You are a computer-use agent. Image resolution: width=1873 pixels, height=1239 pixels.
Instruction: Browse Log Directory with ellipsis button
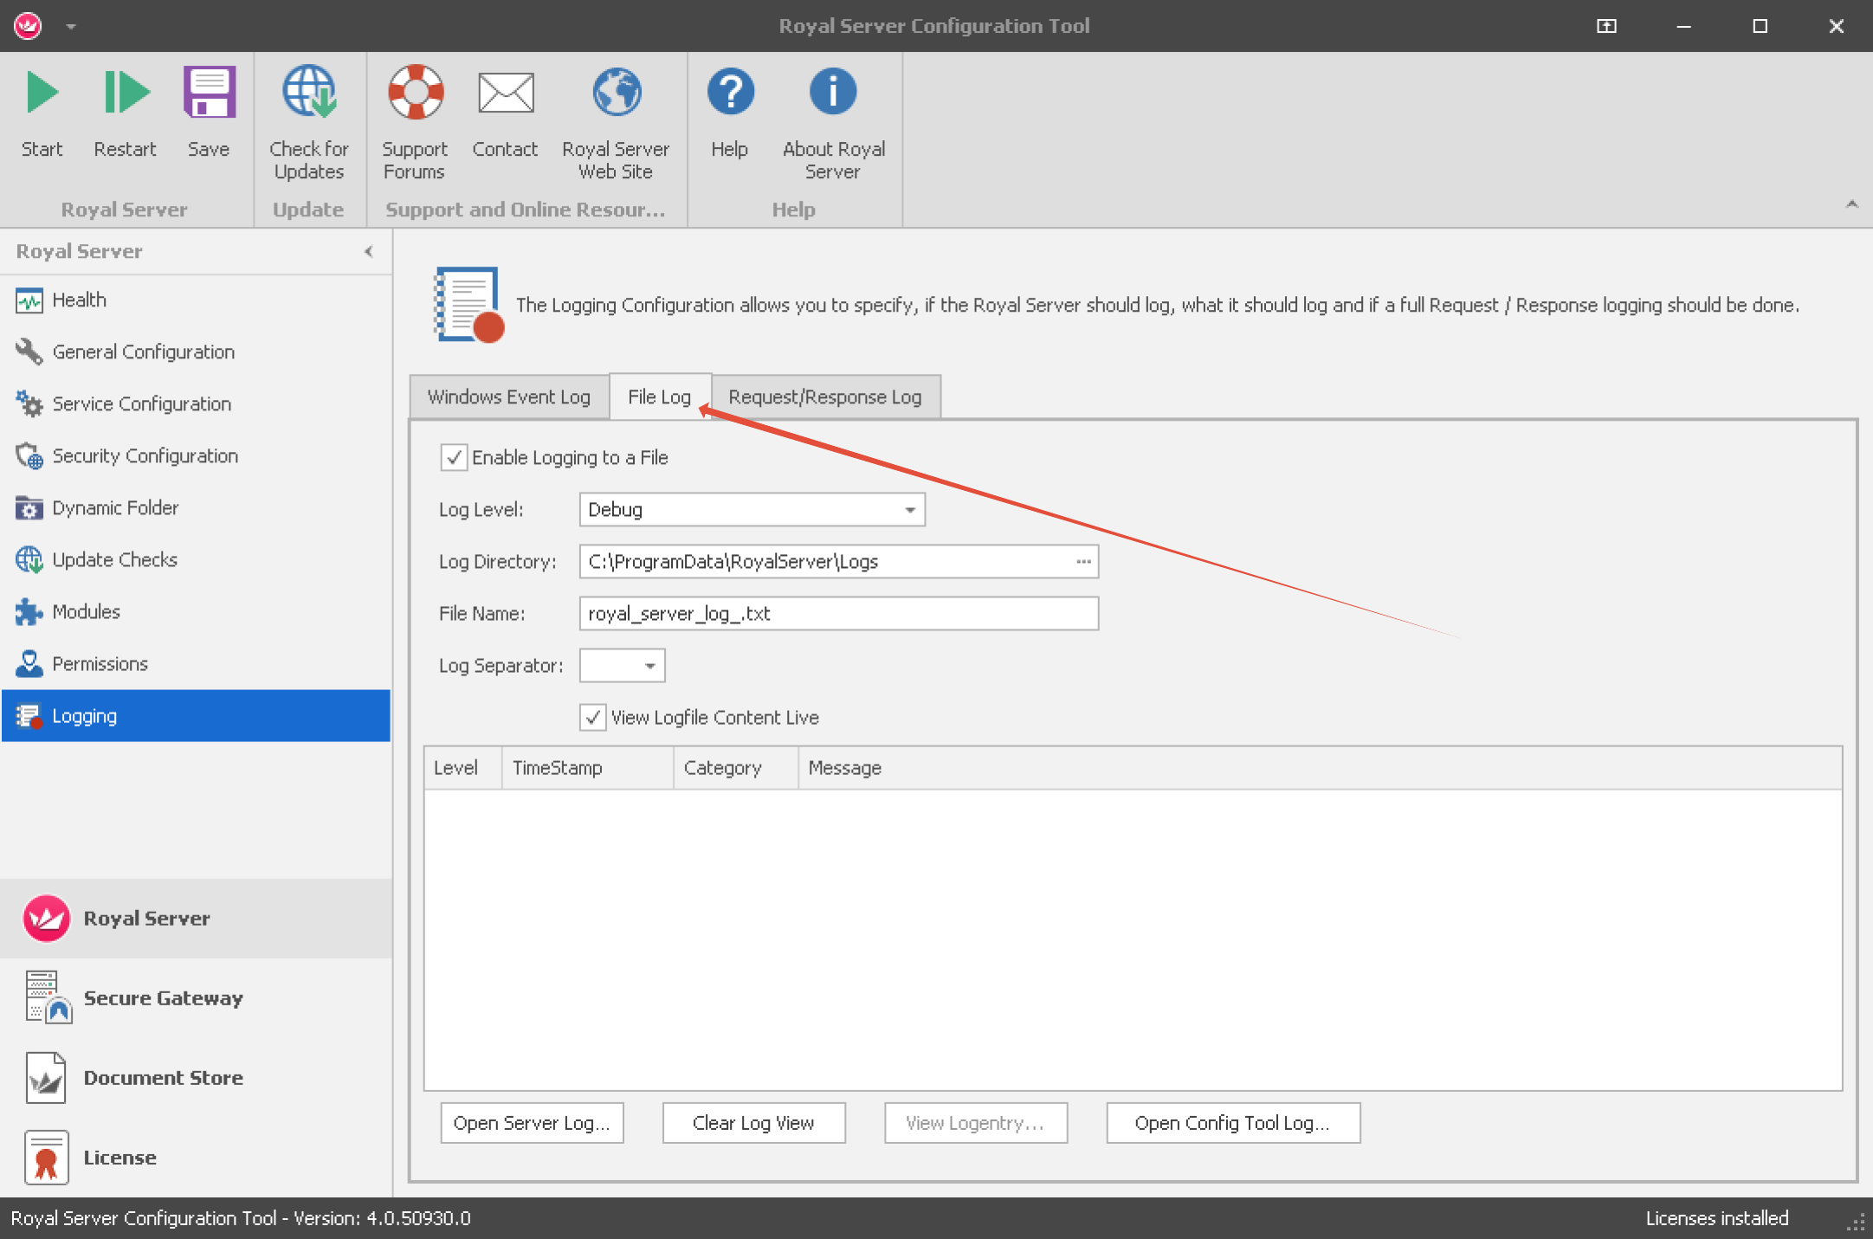point(1083,561)
